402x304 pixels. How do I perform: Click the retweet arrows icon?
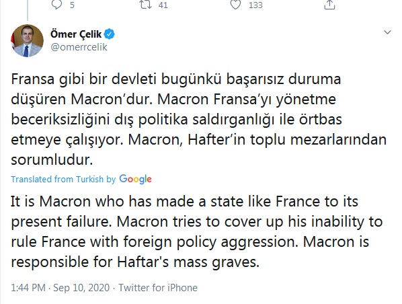pos(145,4)
